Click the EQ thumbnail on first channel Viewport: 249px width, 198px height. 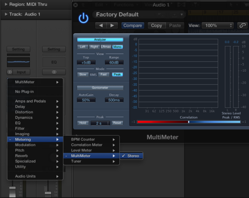tap(19, 62)
